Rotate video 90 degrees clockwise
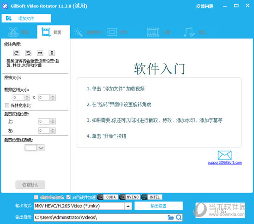 point(16,53)
